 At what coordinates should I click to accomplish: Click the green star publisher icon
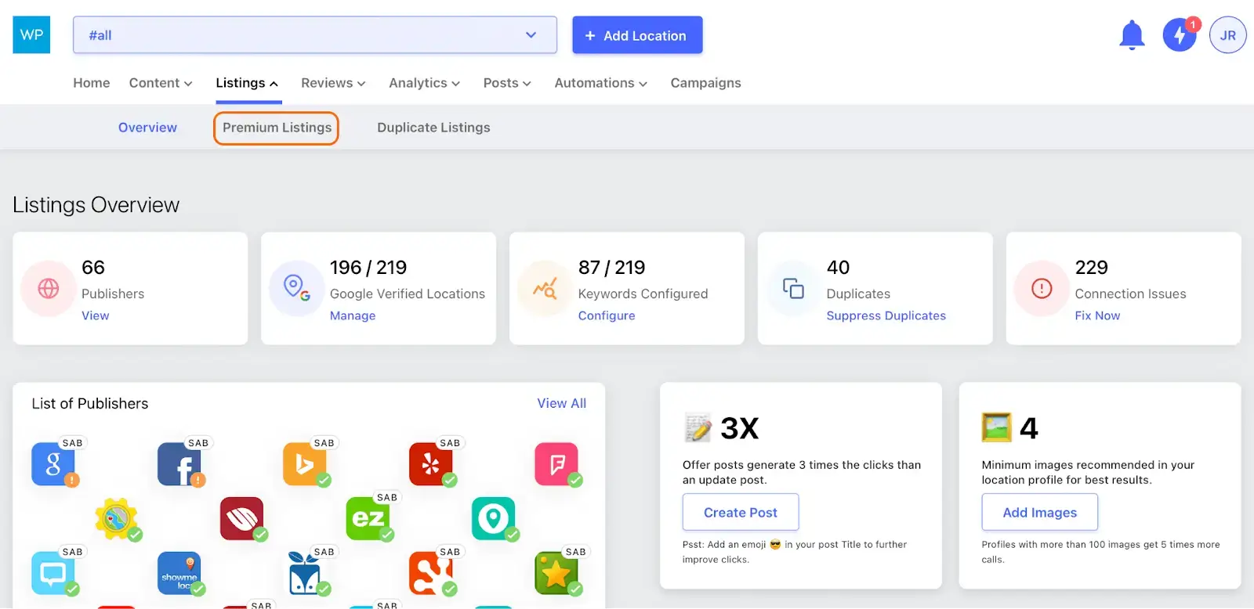coord(556,573)
